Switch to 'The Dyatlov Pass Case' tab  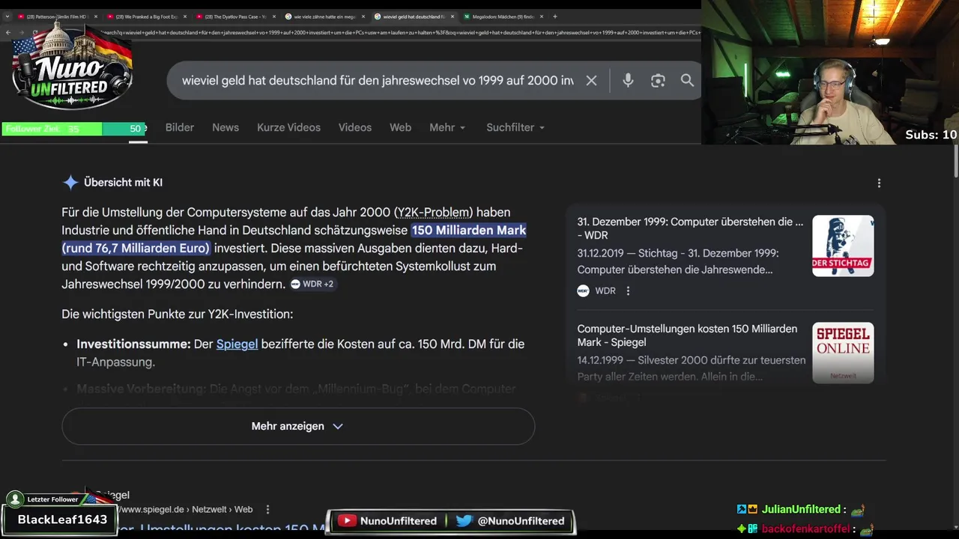click(235, 16)
